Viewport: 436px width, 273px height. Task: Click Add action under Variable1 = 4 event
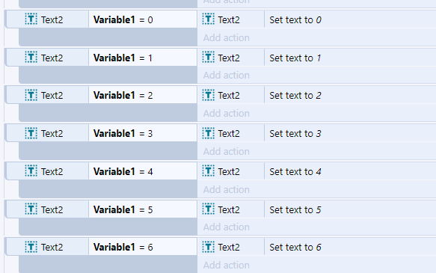(x=227, y=189)
